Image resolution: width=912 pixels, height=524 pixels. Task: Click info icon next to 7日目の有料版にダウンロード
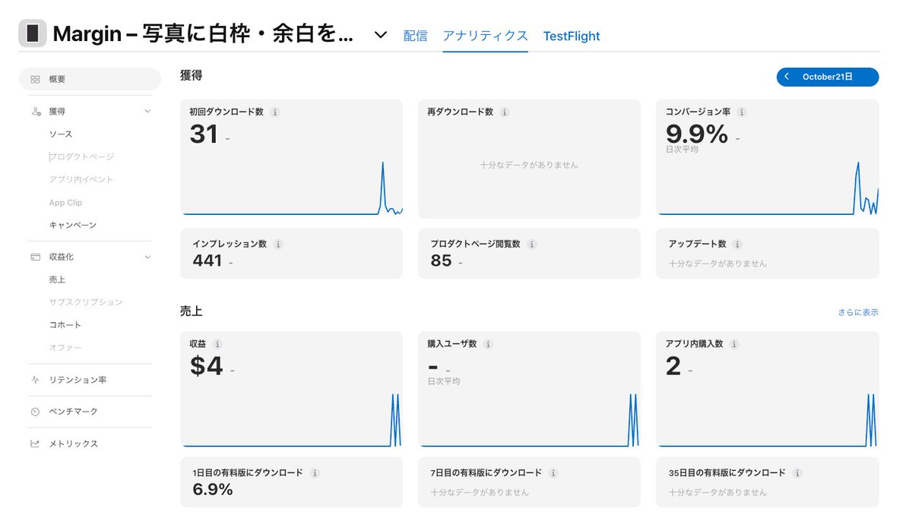tap(553, 473)
